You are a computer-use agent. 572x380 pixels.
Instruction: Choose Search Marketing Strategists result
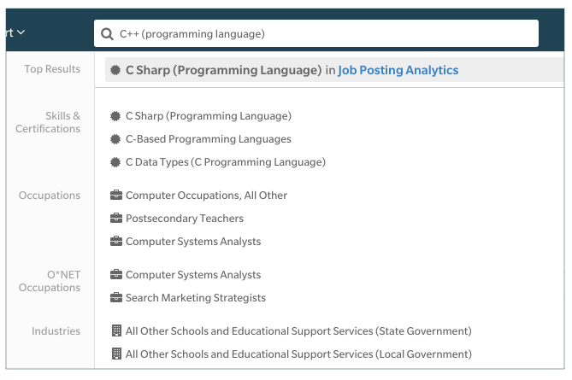pos(196,298)
